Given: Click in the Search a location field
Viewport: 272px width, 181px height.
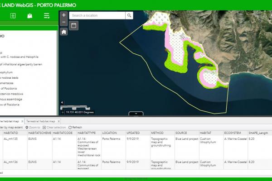Looking at the screenshot, I should tap(97, 15).
